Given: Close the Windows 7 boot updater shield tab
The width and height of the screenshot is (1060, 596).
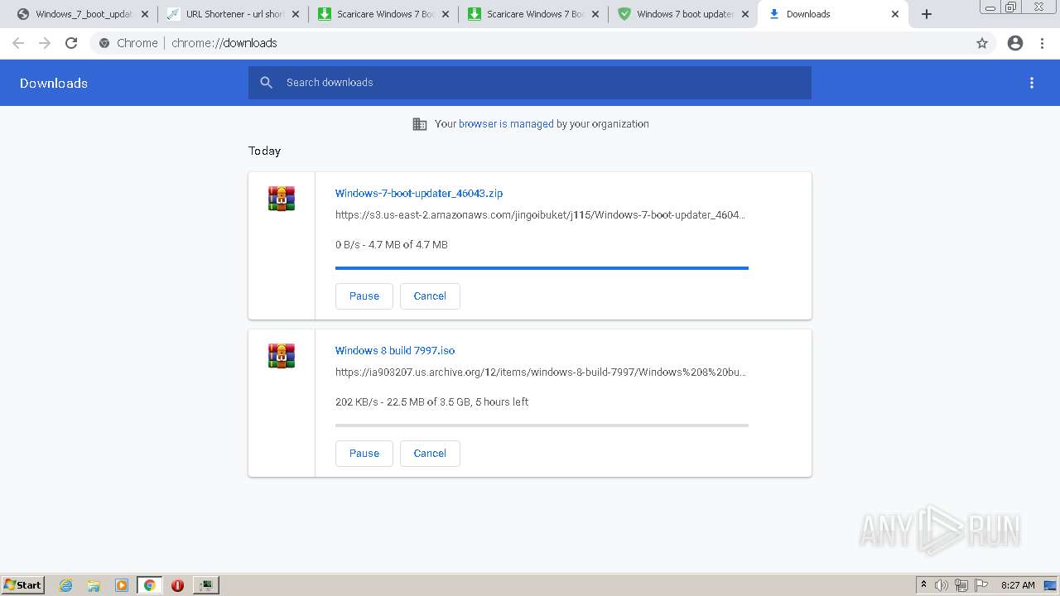Looking at the screenshot, I should (744, 14).
